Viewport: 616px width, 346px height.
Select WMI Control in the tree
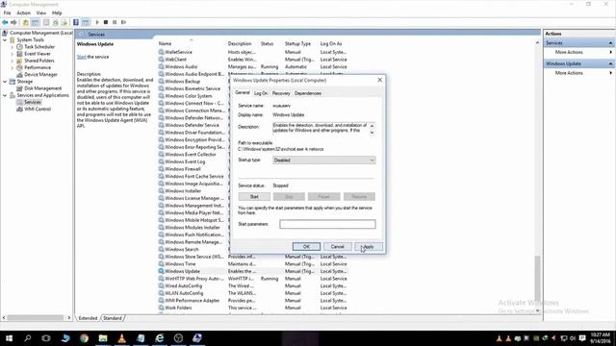[x=38, y=109]
